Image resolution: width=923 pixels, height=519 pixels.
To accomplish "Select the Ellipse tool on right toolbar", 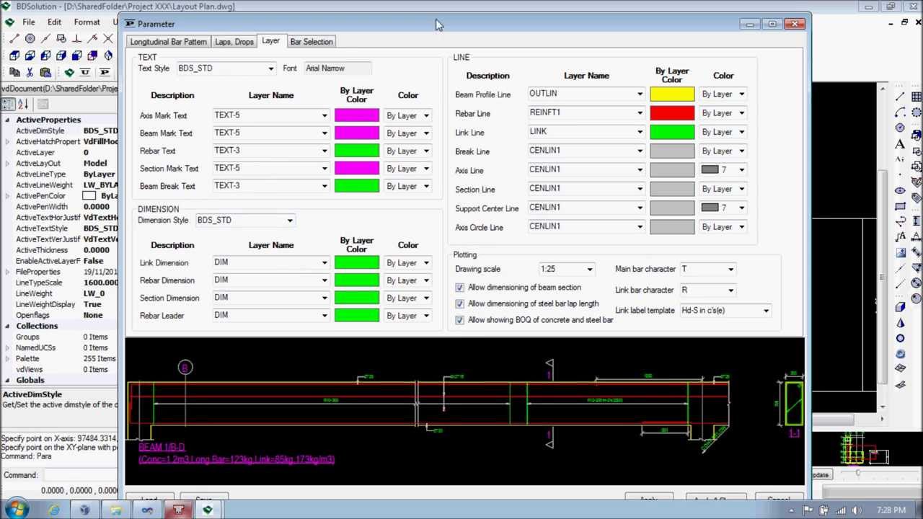I will coord(900,191).
